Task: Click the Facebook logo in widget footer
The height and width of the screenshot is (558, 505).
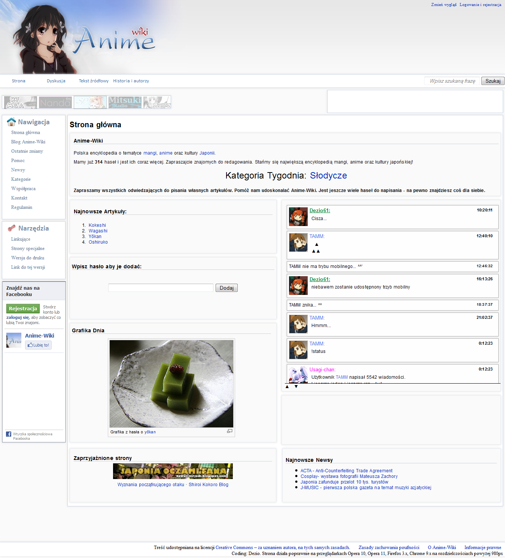Action: coord(9,434)
